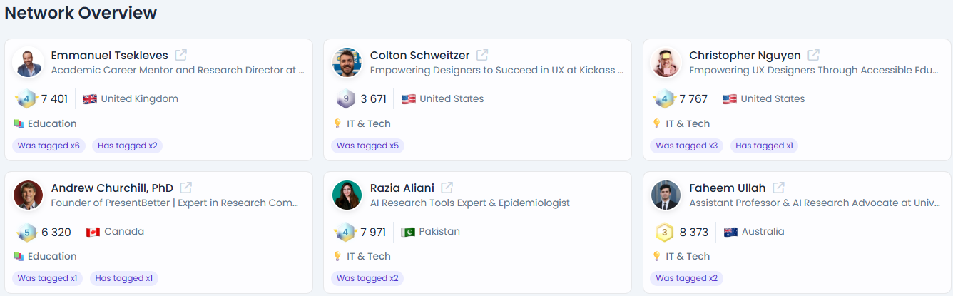Open Faheem Ullah's name link

click(727, 188)
